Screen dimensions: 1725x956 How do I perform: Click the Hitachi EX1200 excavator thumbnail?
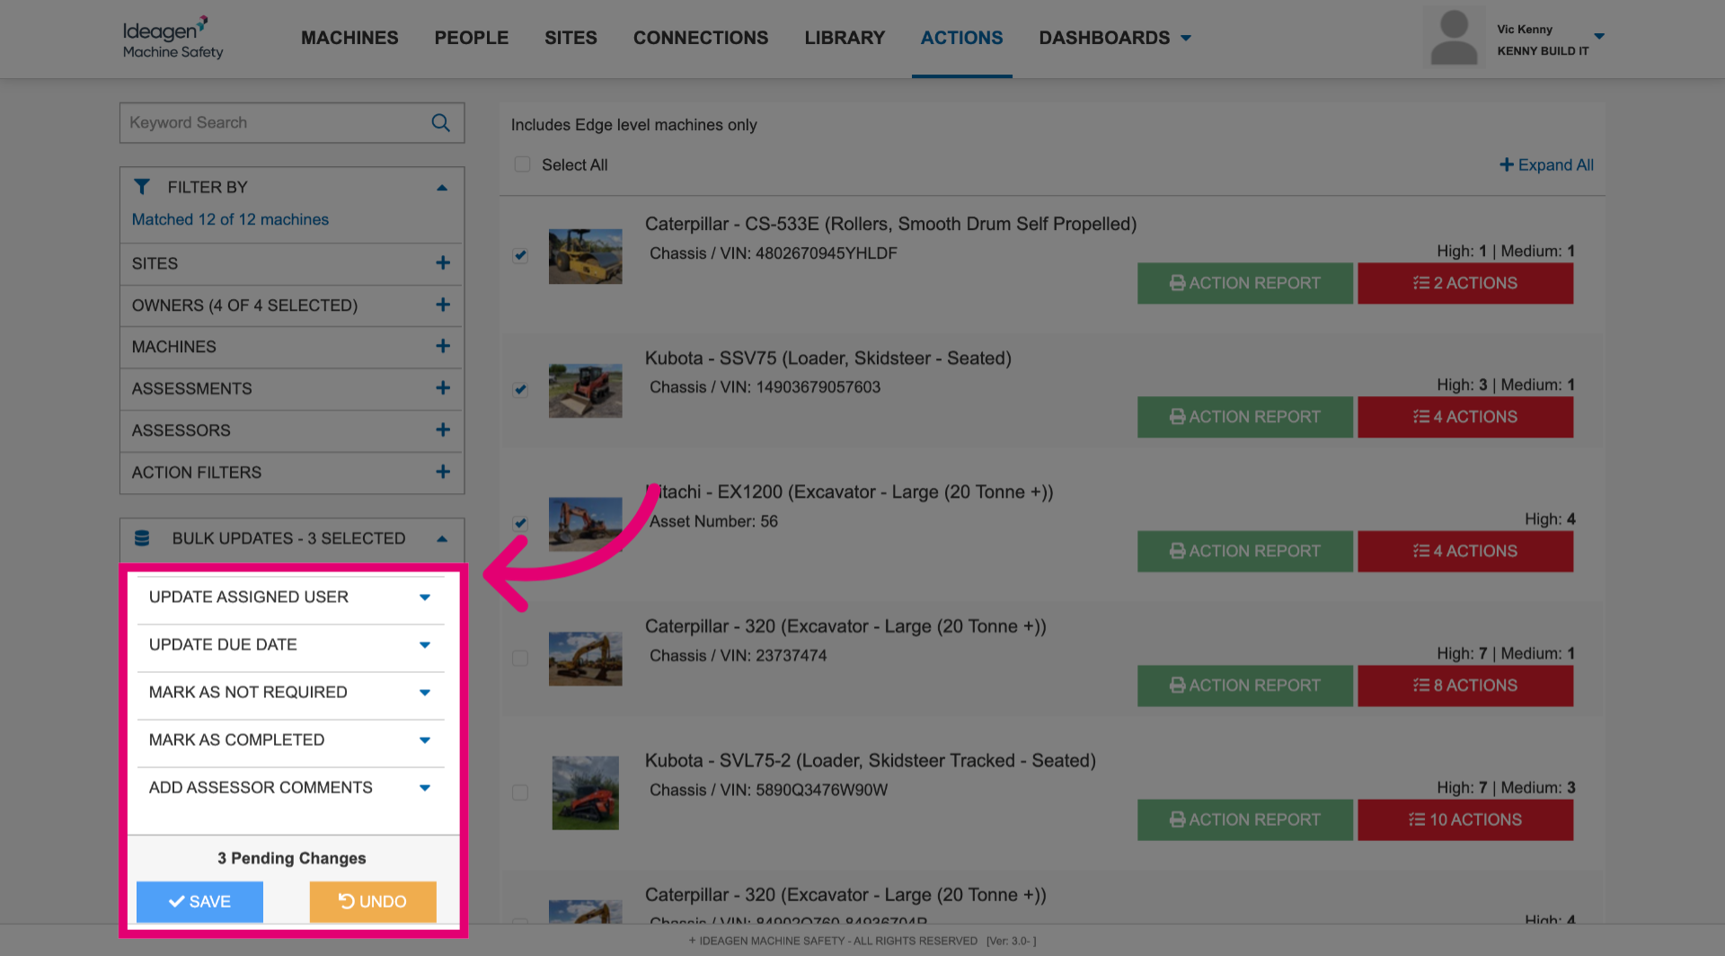pyautogui.click(x=585, y=524)
